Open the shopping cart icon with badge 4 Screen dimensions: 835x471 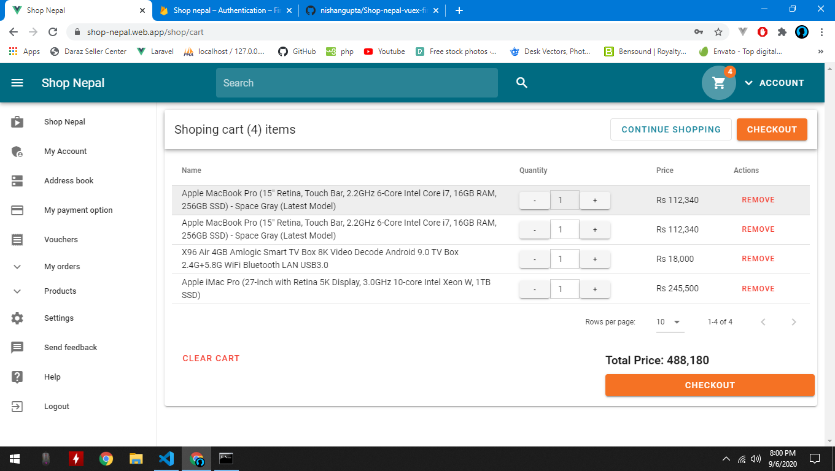pos(719,83)
